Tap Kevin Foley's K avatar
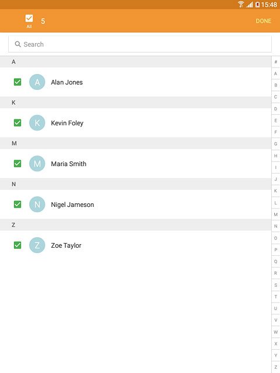Viewport: 280px width, 373px height. [x=37, y=123]
